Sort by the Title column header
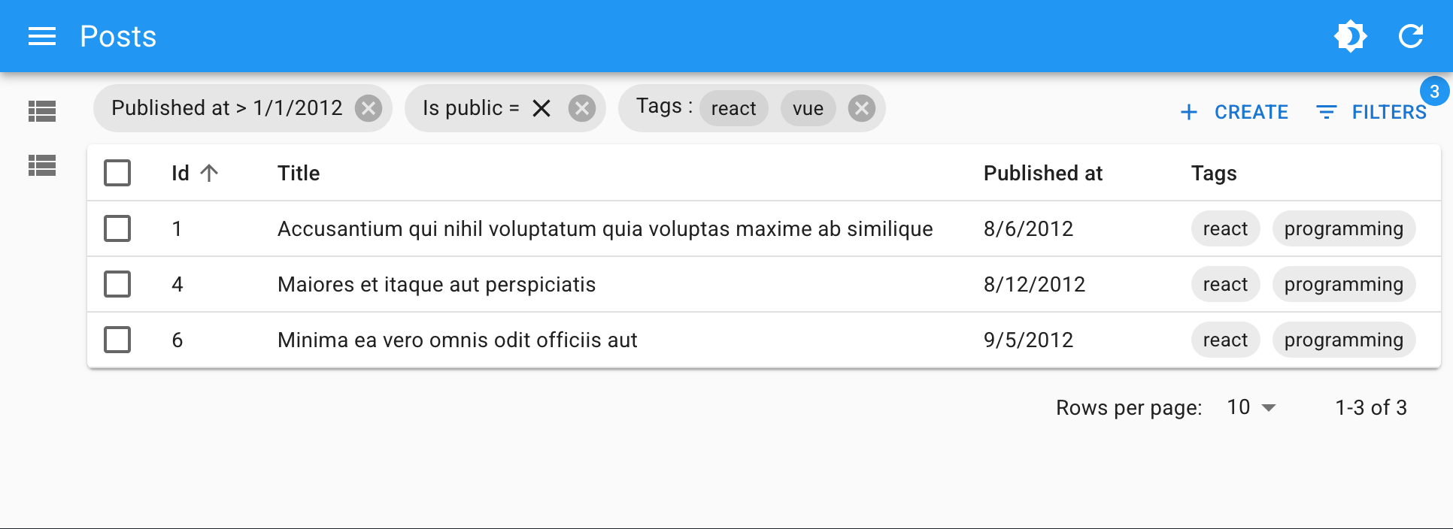This screenshot has height=529, width=1453. pyautogui.click(x=299, y=173)
